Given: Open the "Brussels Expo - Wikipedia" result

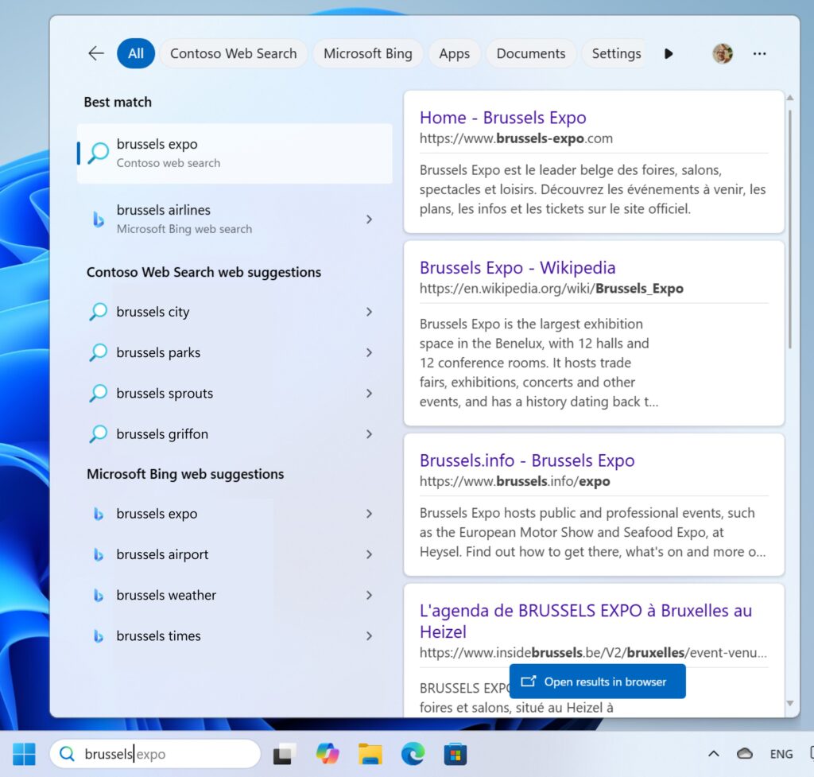Looking at the screenshot, I should (x=517, y=268).
